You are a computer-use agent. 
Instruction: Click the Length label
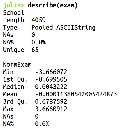tap(14, 20)
